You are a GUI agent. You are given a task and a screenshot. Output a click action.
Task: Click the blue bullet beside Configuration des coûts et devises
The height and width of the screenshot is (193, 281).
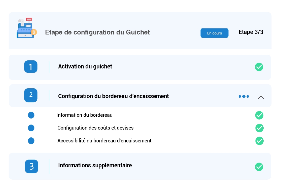coord(31,128)
